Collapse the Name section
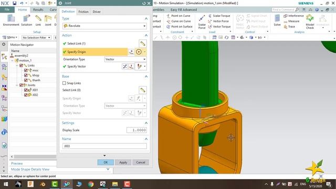Image resolution: width=336 pixels, height=189 pixels. (146, 139)
